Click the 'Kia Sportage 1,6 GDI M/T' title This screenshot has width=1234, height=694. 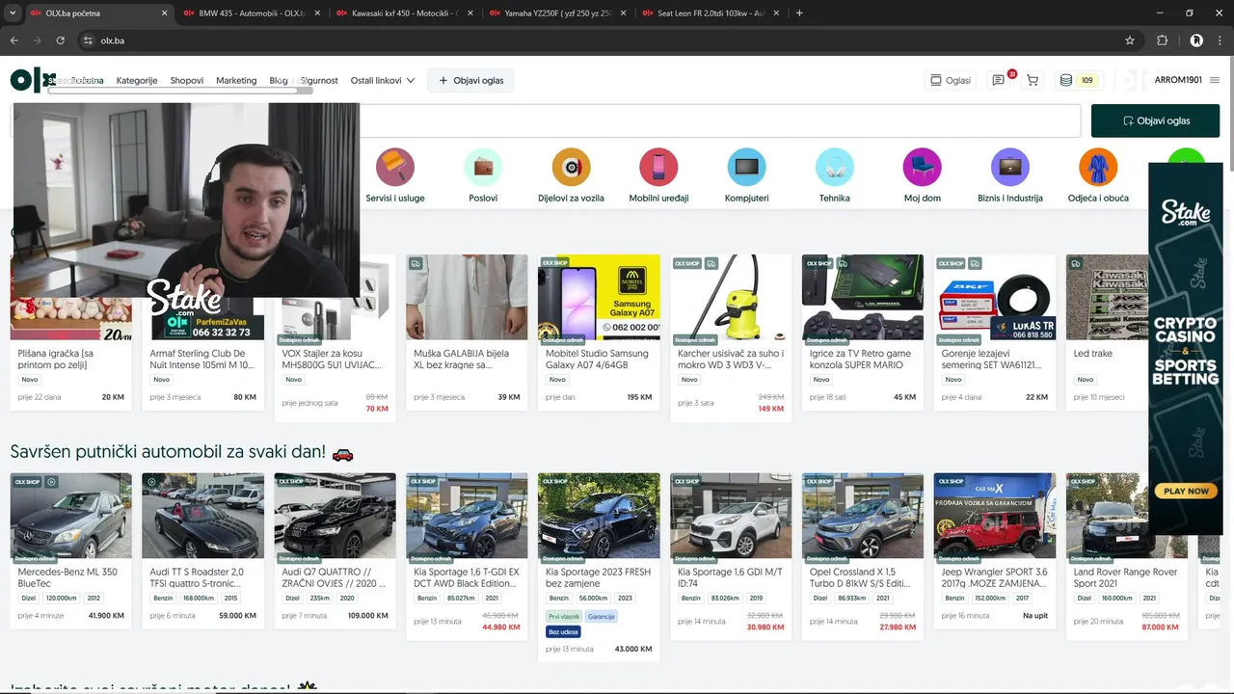point(730,577)
